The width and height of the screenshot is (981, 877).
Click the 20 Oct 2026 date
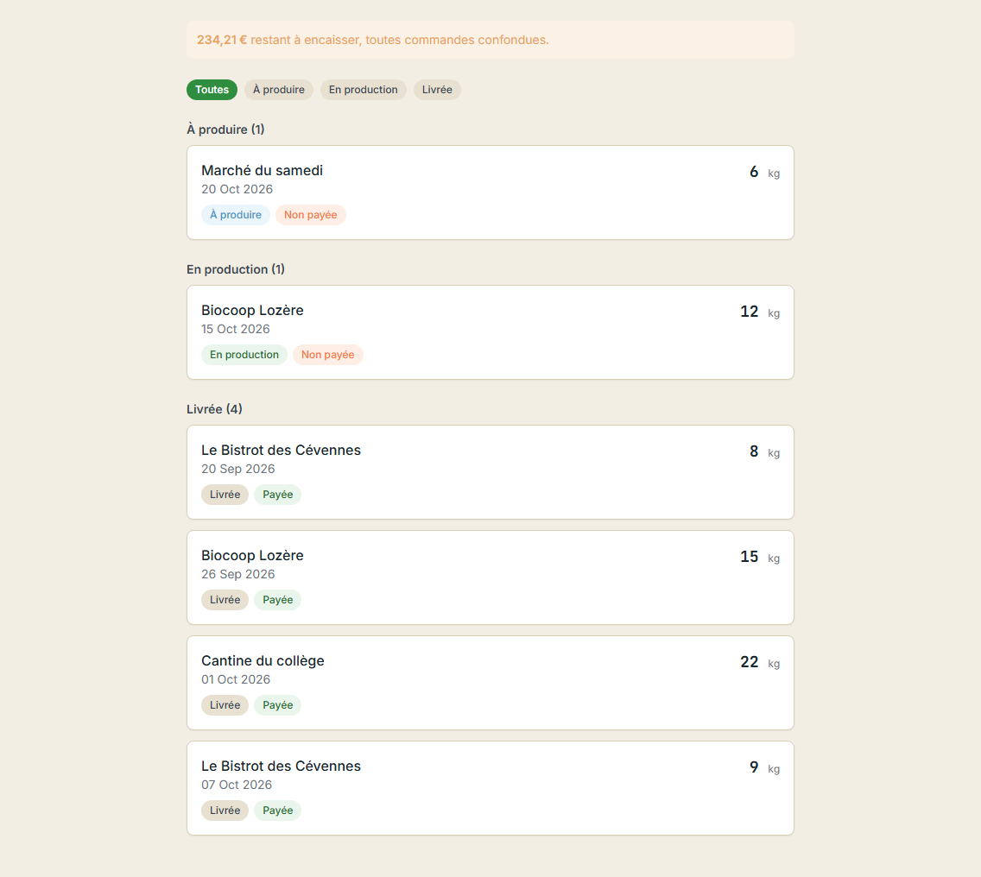(237, 189)
